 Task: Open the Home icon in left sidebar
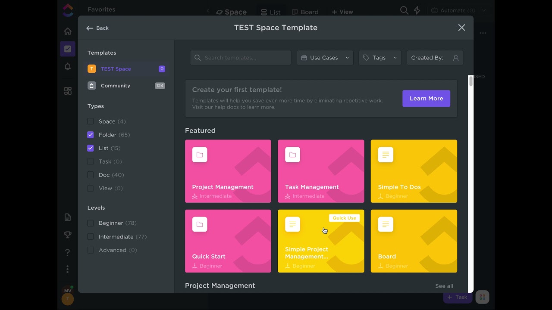pos(68,31)
